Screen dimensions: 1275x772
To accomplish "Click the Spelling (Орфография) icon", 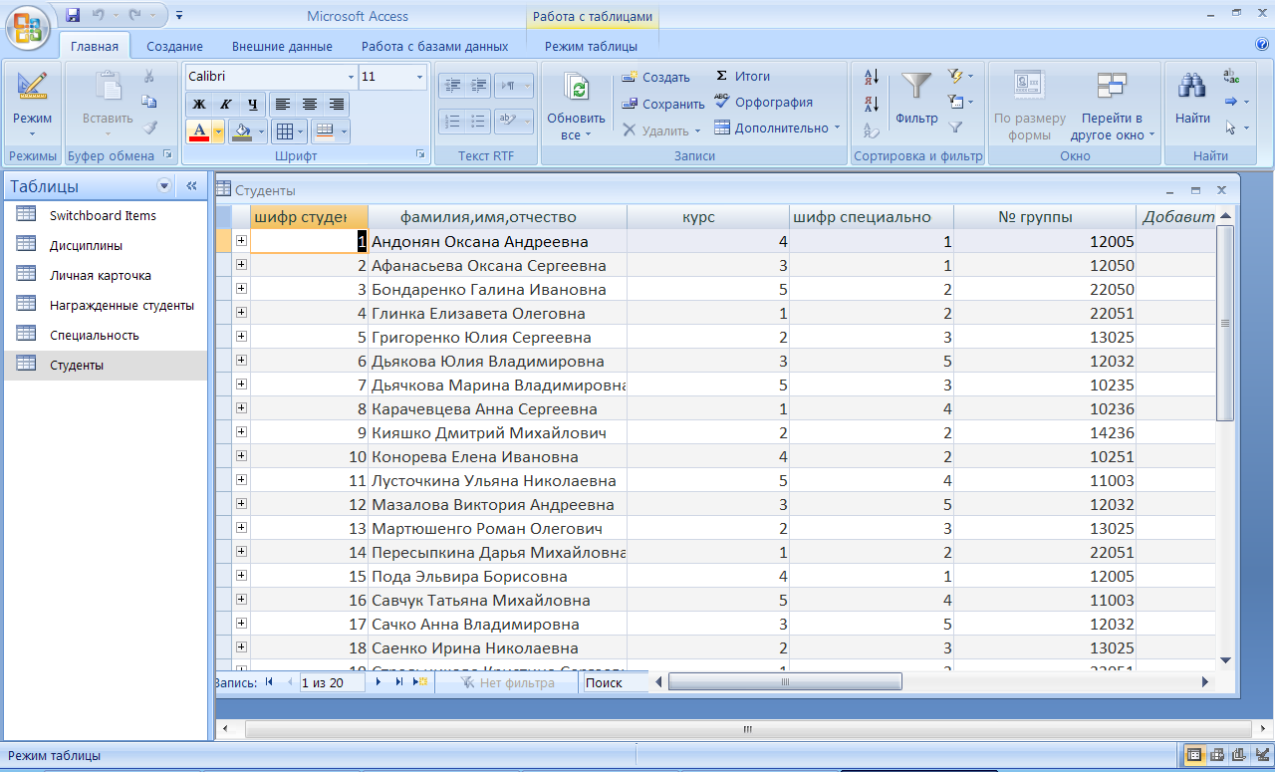I will pyautogui.click(x=722, y=102).
